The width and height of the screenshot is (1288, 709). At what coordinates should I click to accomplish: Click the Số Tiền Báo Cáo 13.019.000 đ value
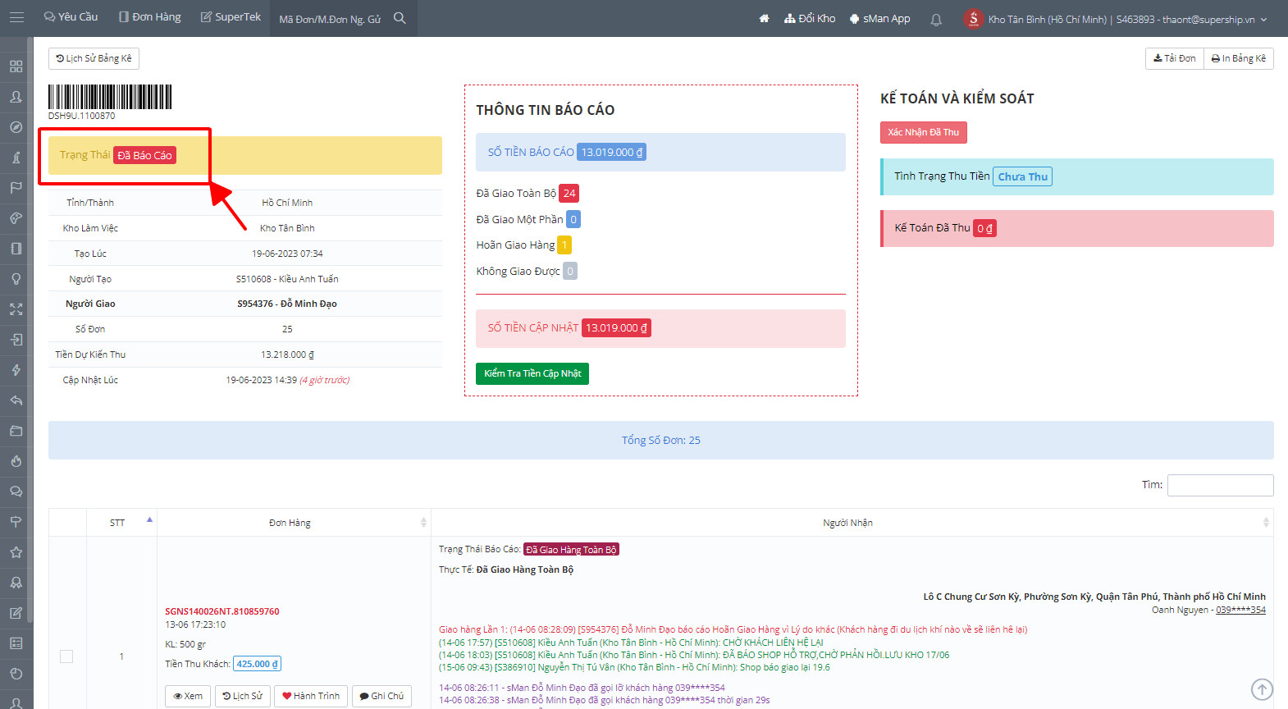click(x=612, y=152)
